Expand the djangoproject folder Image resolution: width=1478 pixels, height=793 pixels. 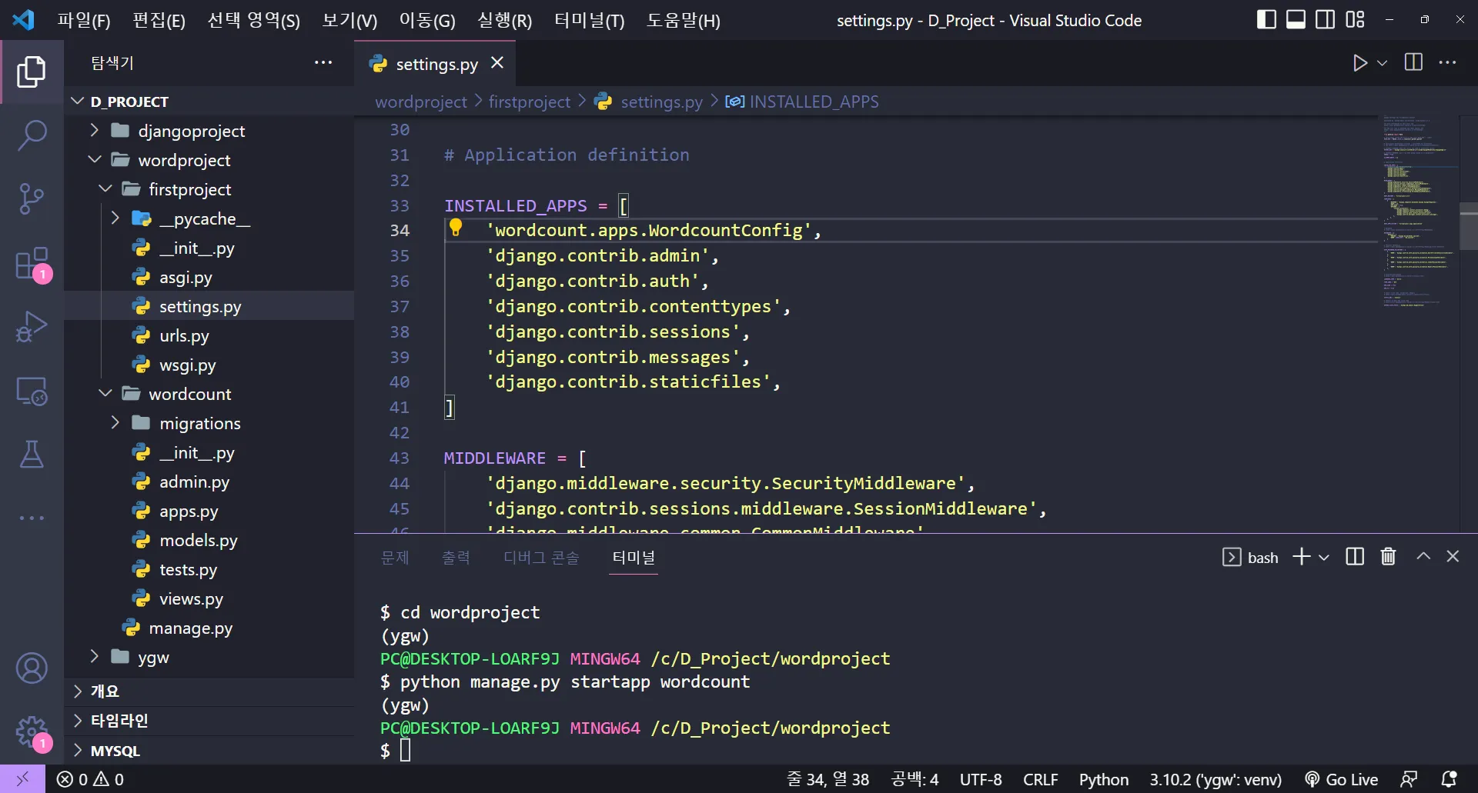(x=191, y=131)
